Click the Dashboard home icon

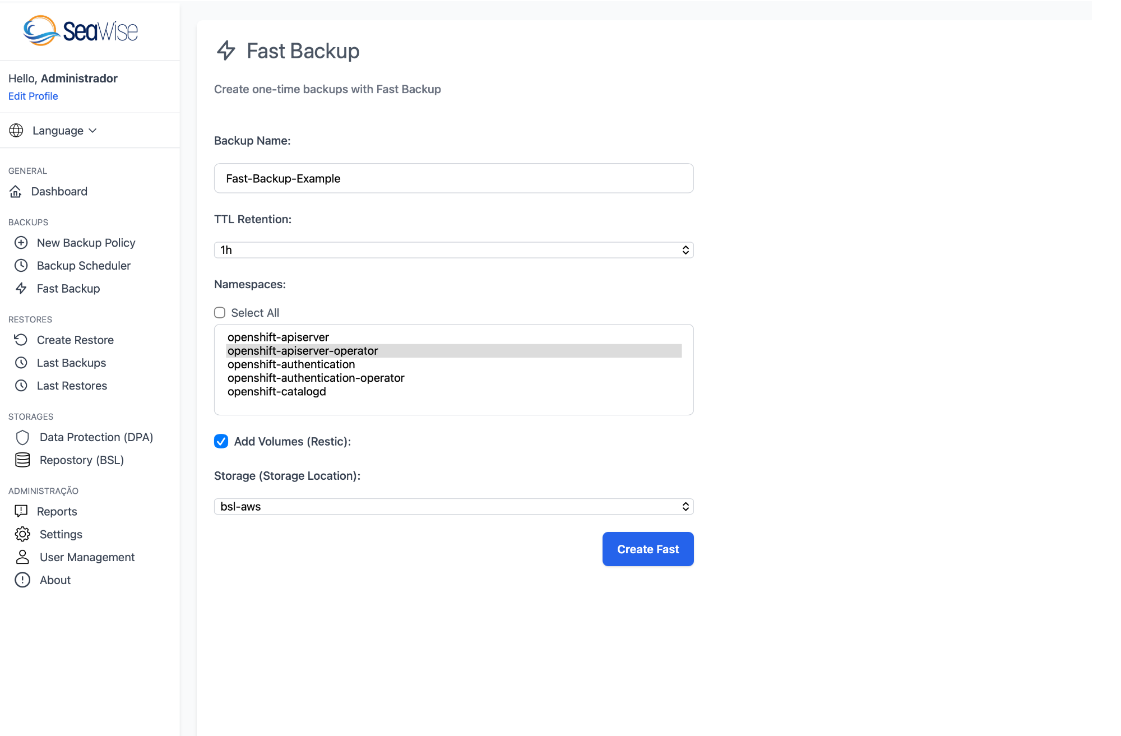tap(16, 191)
